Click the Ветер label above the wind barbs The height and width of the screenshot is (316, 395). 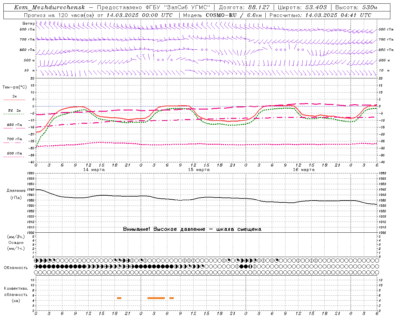28,23
